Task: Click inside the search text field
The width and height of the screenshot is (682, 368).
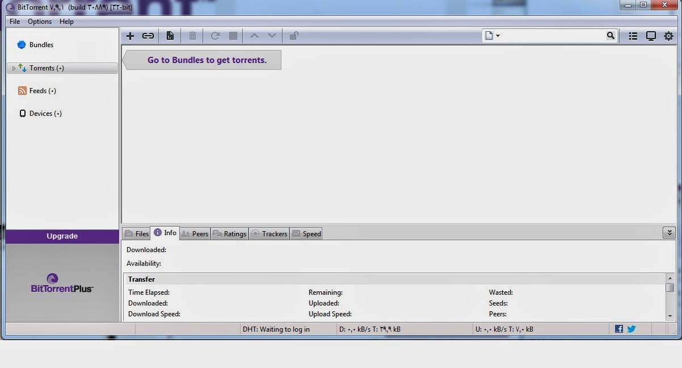Action: [x=553, y=36]
